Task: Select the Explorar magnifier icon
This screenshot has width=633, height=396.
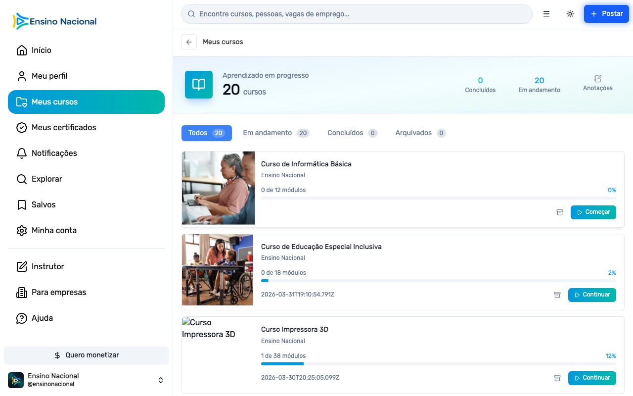Action: [22, 179]
